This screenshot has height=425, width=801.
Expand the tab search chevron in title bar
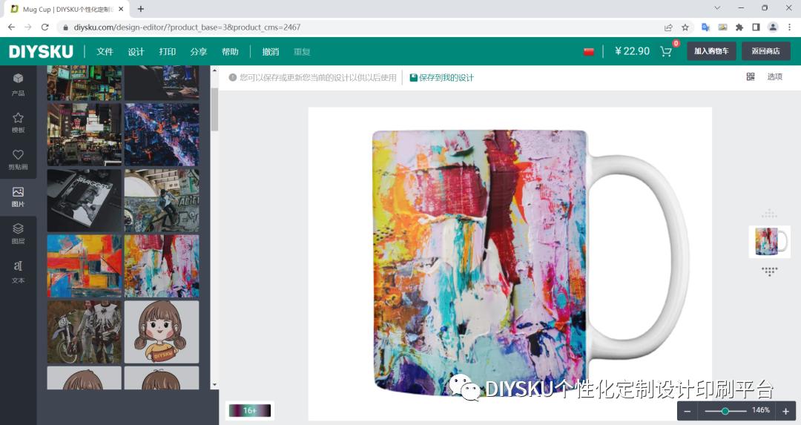pos(717,8)
